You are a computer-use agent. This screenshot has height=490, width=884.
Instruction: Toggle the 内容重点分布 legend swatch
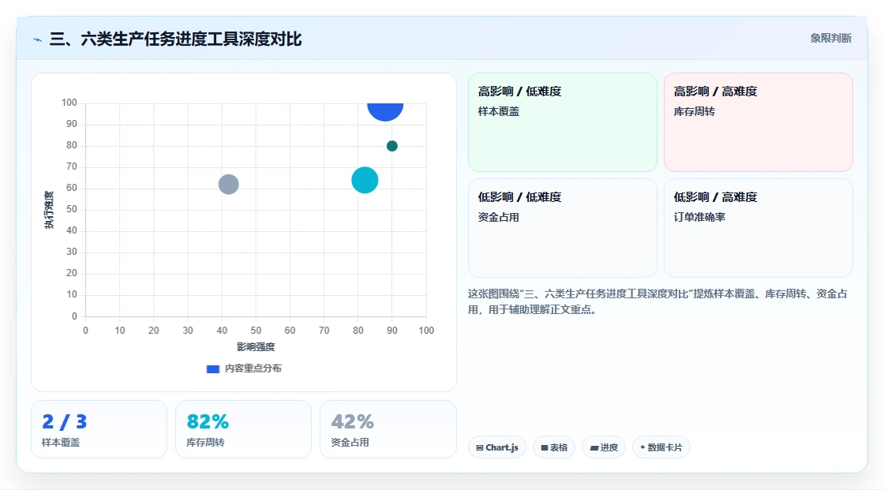pos(212,368)
